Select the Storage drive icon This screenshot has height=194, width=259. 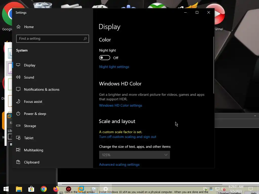pos(18,126)
